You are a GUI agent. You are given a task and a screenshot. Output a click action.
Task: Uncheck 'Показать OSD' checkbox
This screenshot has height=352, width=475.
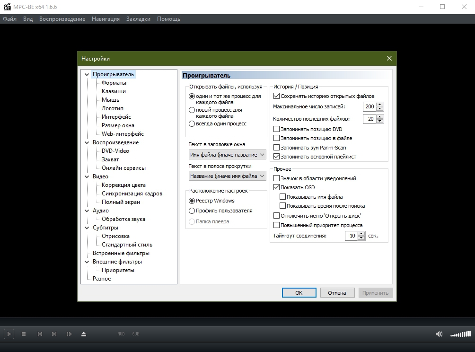click(x=277, y=187)
